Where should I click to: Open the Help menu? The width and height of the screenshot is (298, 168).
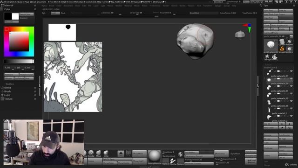pyautogui.click(x=234, y=6)
